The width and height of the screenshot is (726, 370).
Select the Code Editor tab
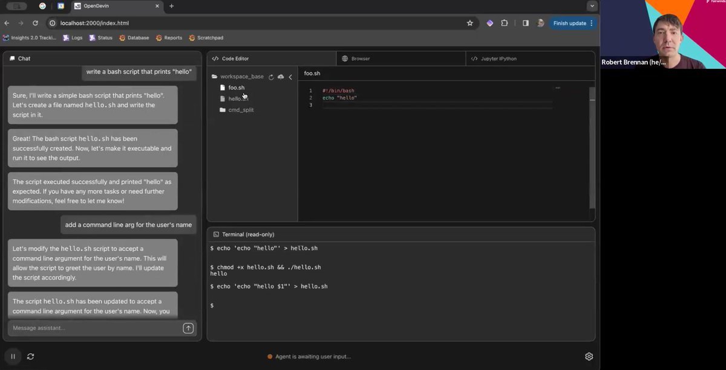[235, 59]
